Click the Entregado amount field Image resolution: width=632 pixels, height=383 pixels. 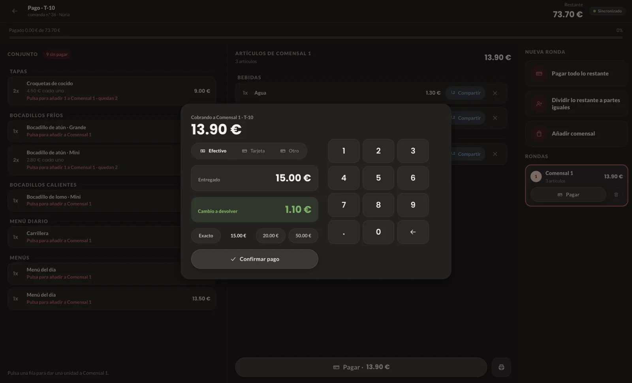[254, 178]
